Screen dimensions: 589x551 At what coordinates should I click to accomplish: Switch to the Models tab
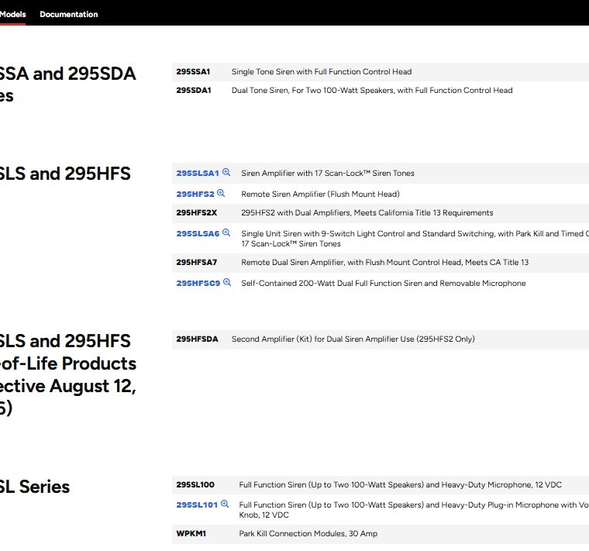pyautogui.click(x=12, y=14)
